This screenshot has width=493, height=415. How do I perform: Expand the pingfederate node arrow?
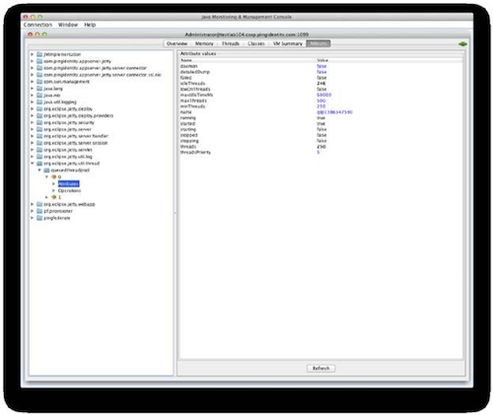coord(33,218)
